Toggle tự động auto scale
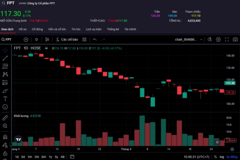Viewport: 240px width, 160px height. 232,157
